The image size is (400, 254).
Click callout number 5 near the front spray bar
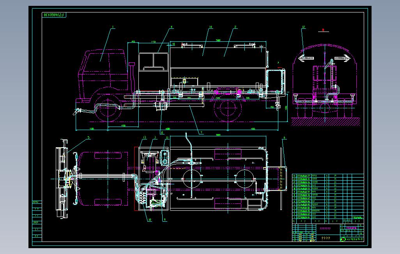pyautogui.click(x=88, y=138)
